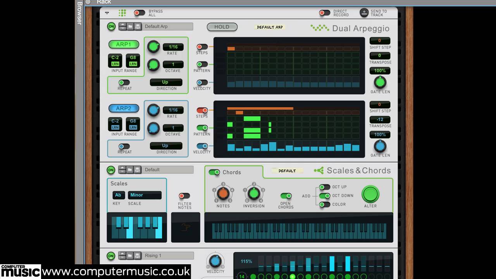Turn off Scales & Chords ON button
The height and width of the screenshot is (279, 496).
point(111,170)
